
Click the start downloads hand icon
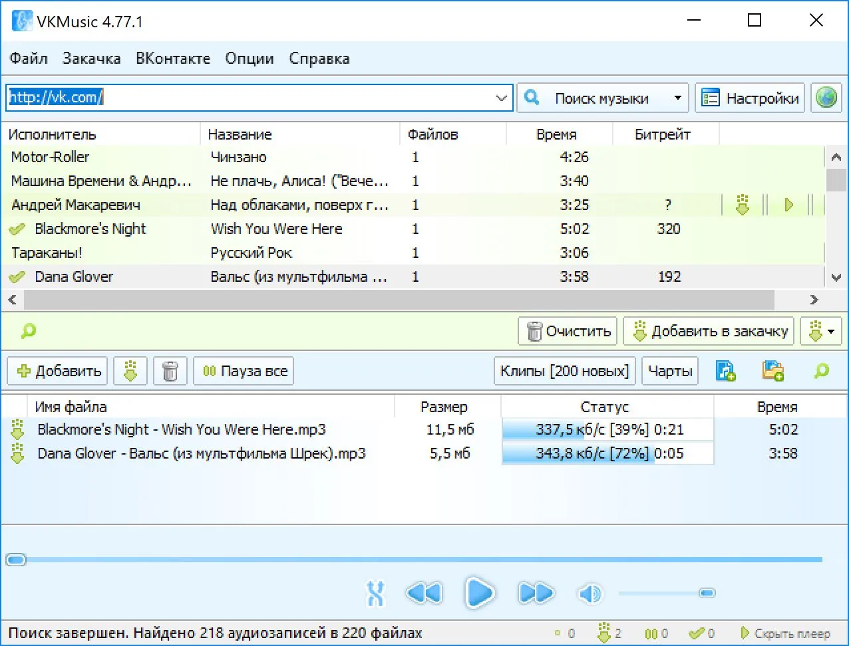tap(130, 371)
